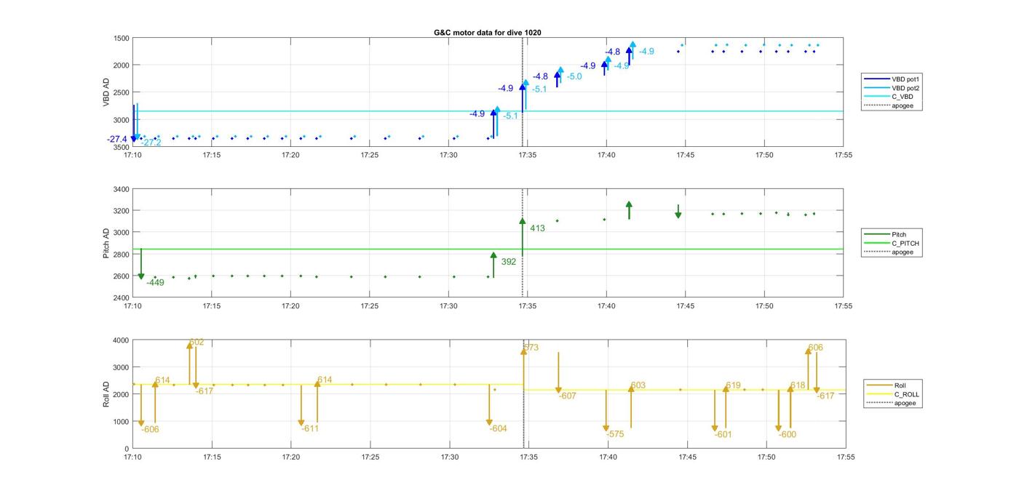Click the 'Roll AD' y-axis label

(106, 394)
